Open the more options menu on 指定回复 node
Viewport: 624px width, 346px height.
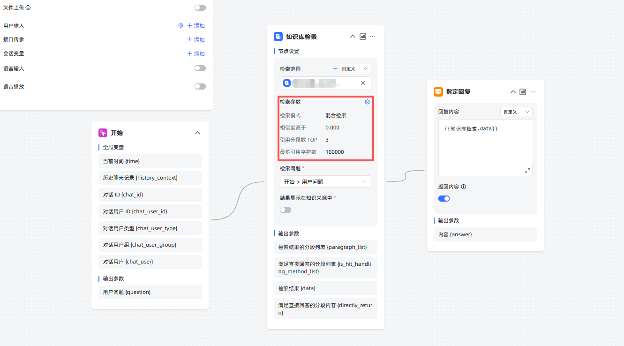[533, 91]
